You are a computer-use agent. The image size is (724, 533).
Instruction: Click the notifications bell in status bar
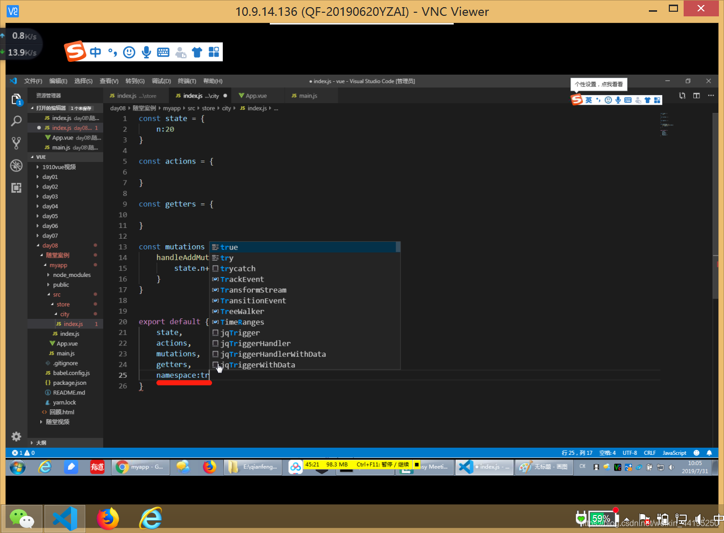tap(709, 453)
